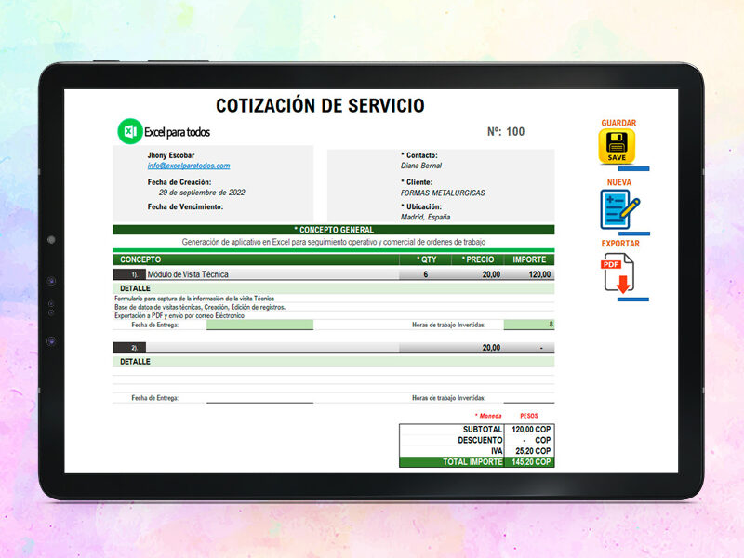
Task: Select item 2 Horas de trabajo Invertidas field
Action: (x=528, y=398)
